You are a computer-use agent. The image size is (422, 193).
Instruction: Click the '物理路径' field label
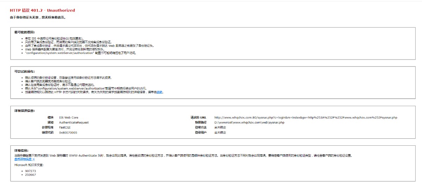click(x=200, y=123)
